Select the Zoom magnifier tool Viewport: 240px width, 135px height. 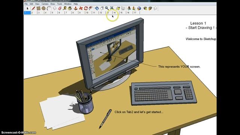click(107, 8)
